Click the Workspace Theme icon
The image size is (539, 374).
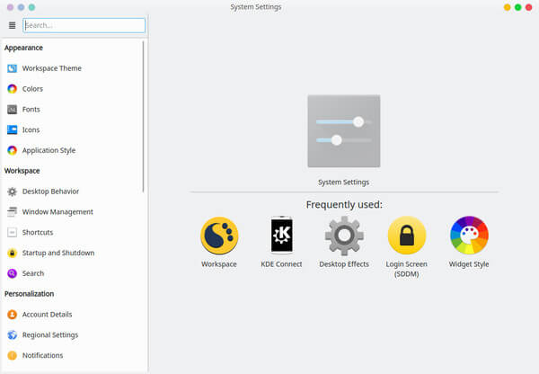click(12, 68)
